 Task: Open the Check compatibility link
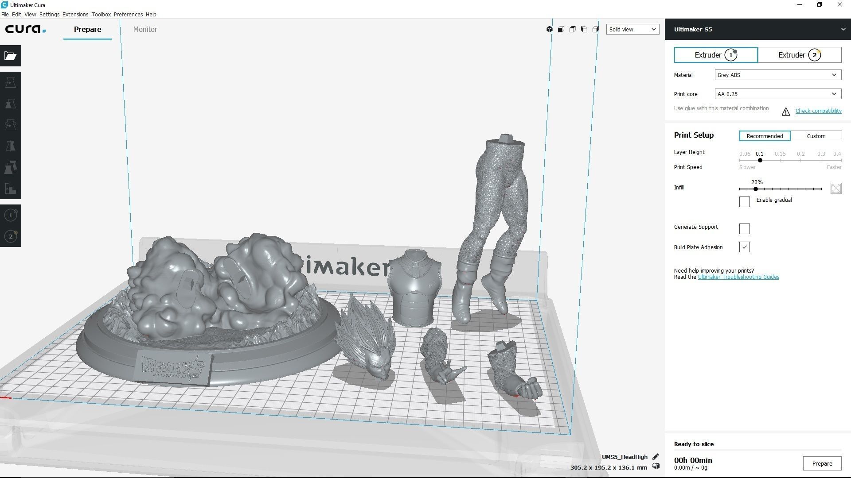click(x=818, y=111)
